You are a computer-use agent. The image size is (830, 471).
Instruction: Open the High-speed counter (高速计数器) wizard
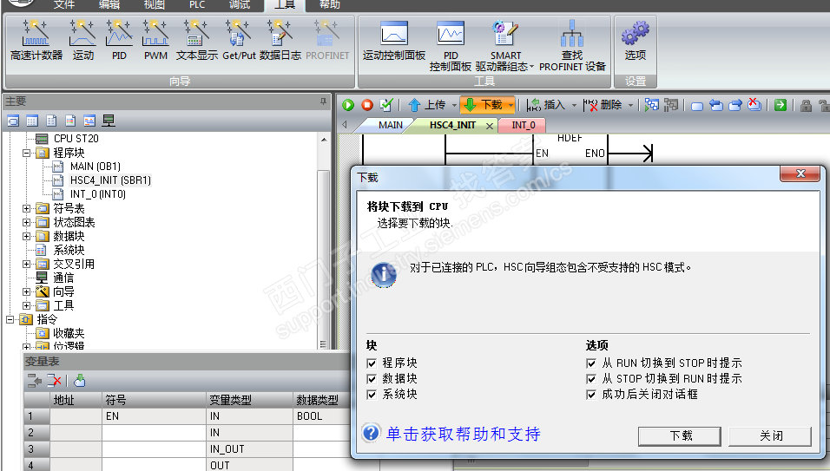(x=36, y=40)
